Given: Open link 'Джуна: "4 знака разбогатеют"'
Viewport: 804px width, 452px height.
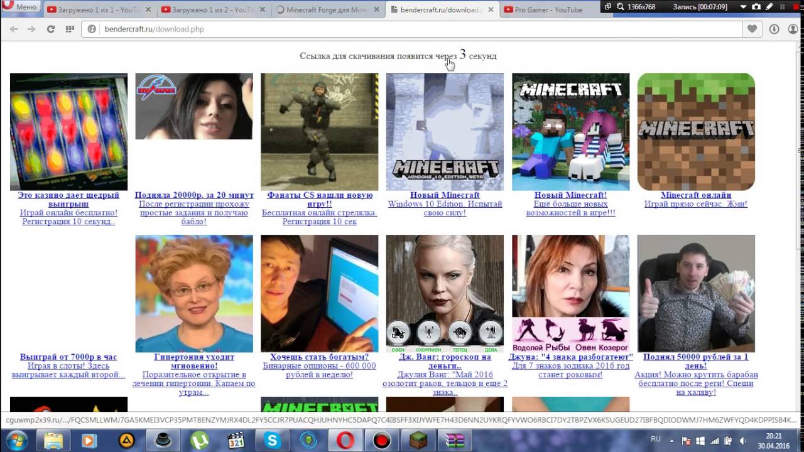Looking at the screenshot, I should [570, 357].
